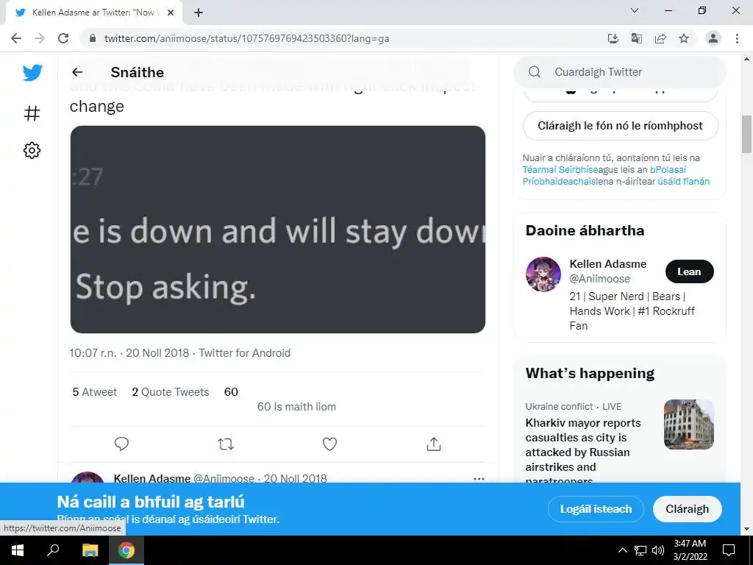Open the three-dot menu on the reply tweet

coord(479,478)
